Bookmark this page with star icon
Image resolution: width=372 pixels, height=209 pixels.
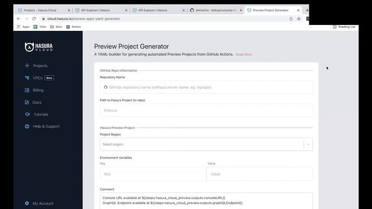(299, 19)
